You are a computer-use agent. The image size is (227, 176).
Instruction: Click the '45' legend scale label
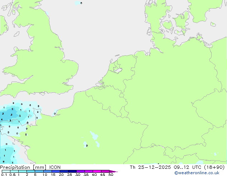tap(102, 175)
